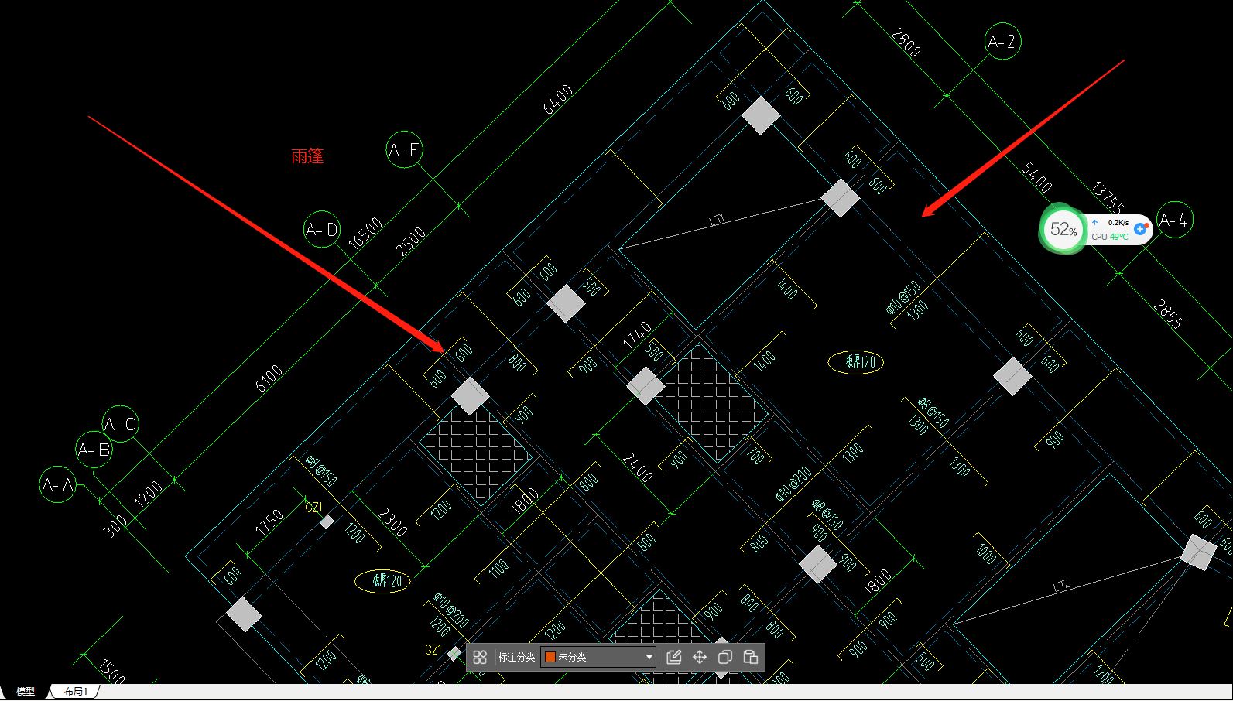1233x701 pixels.
Task: Select the move crosshair arrows icon
Action: (700, 657)
